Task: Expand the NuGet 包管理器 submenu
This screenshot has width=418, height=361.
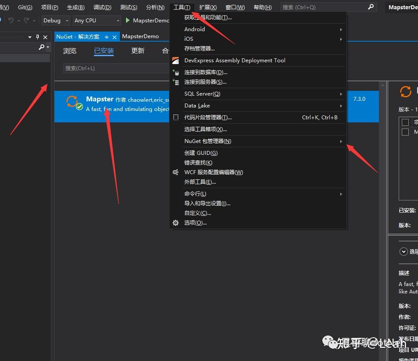Action: click(341, 141)
